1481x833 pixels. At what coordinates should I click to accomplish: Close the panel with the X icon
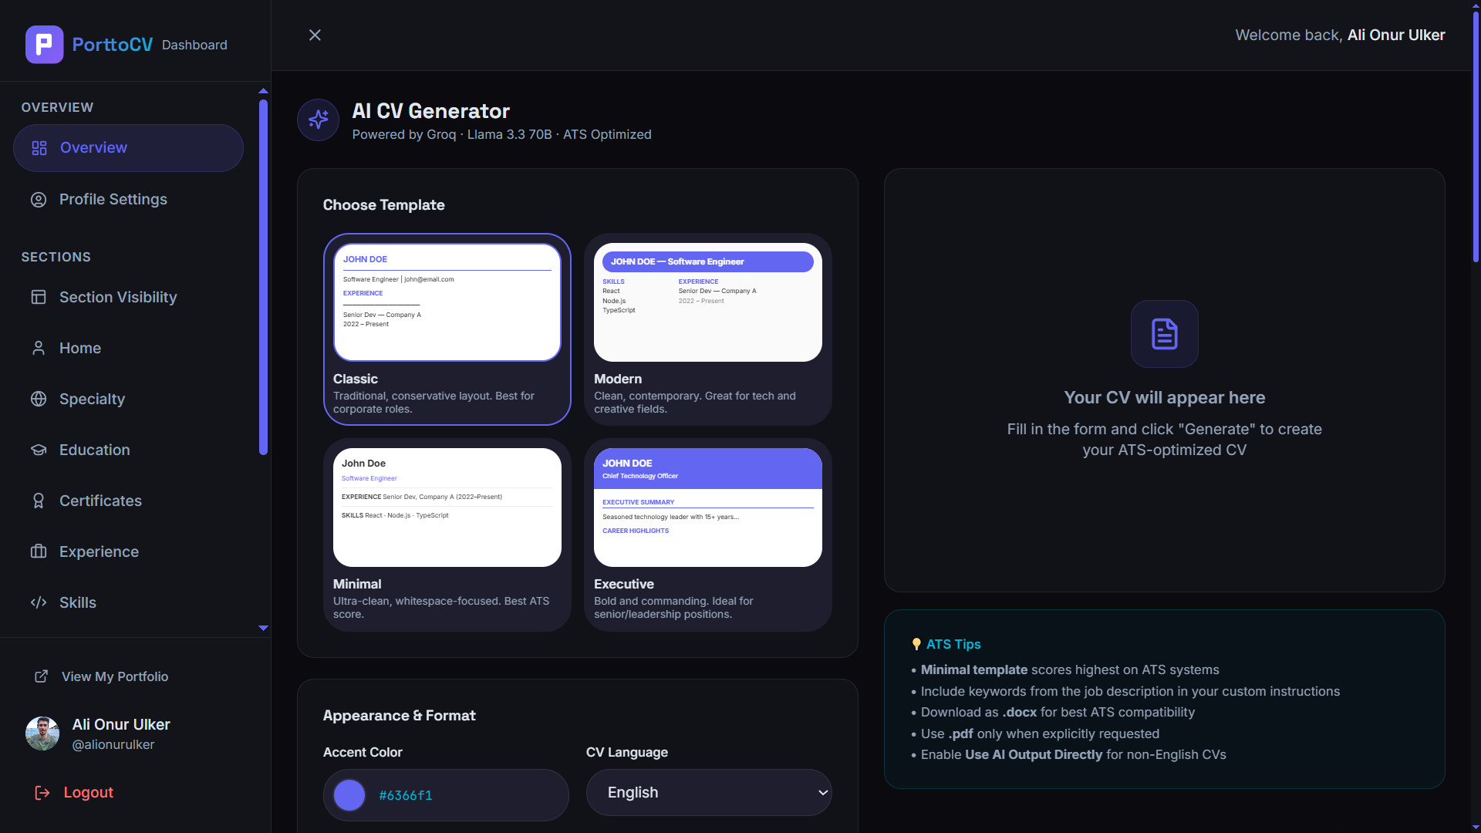[x=315, y=35]
